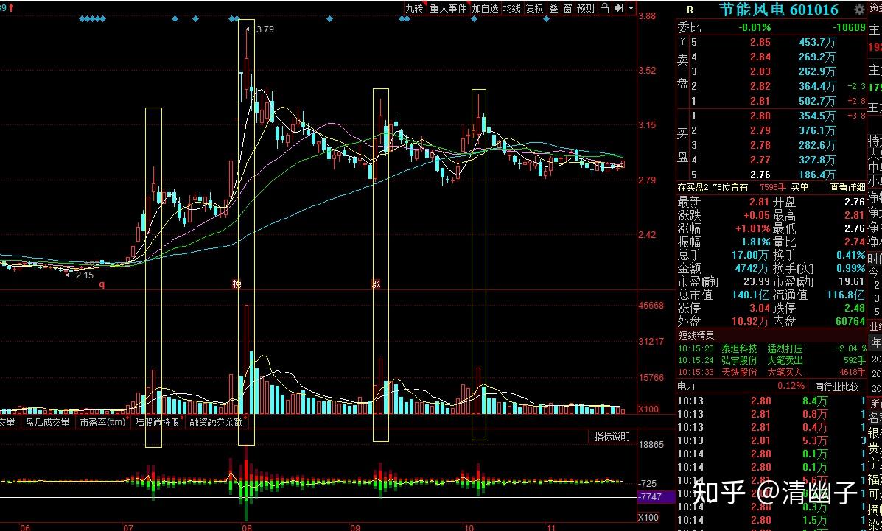Expand the 重大事件 events menu
The height and width of the screenshot is (531, 882).
click(x=448, y=8)
